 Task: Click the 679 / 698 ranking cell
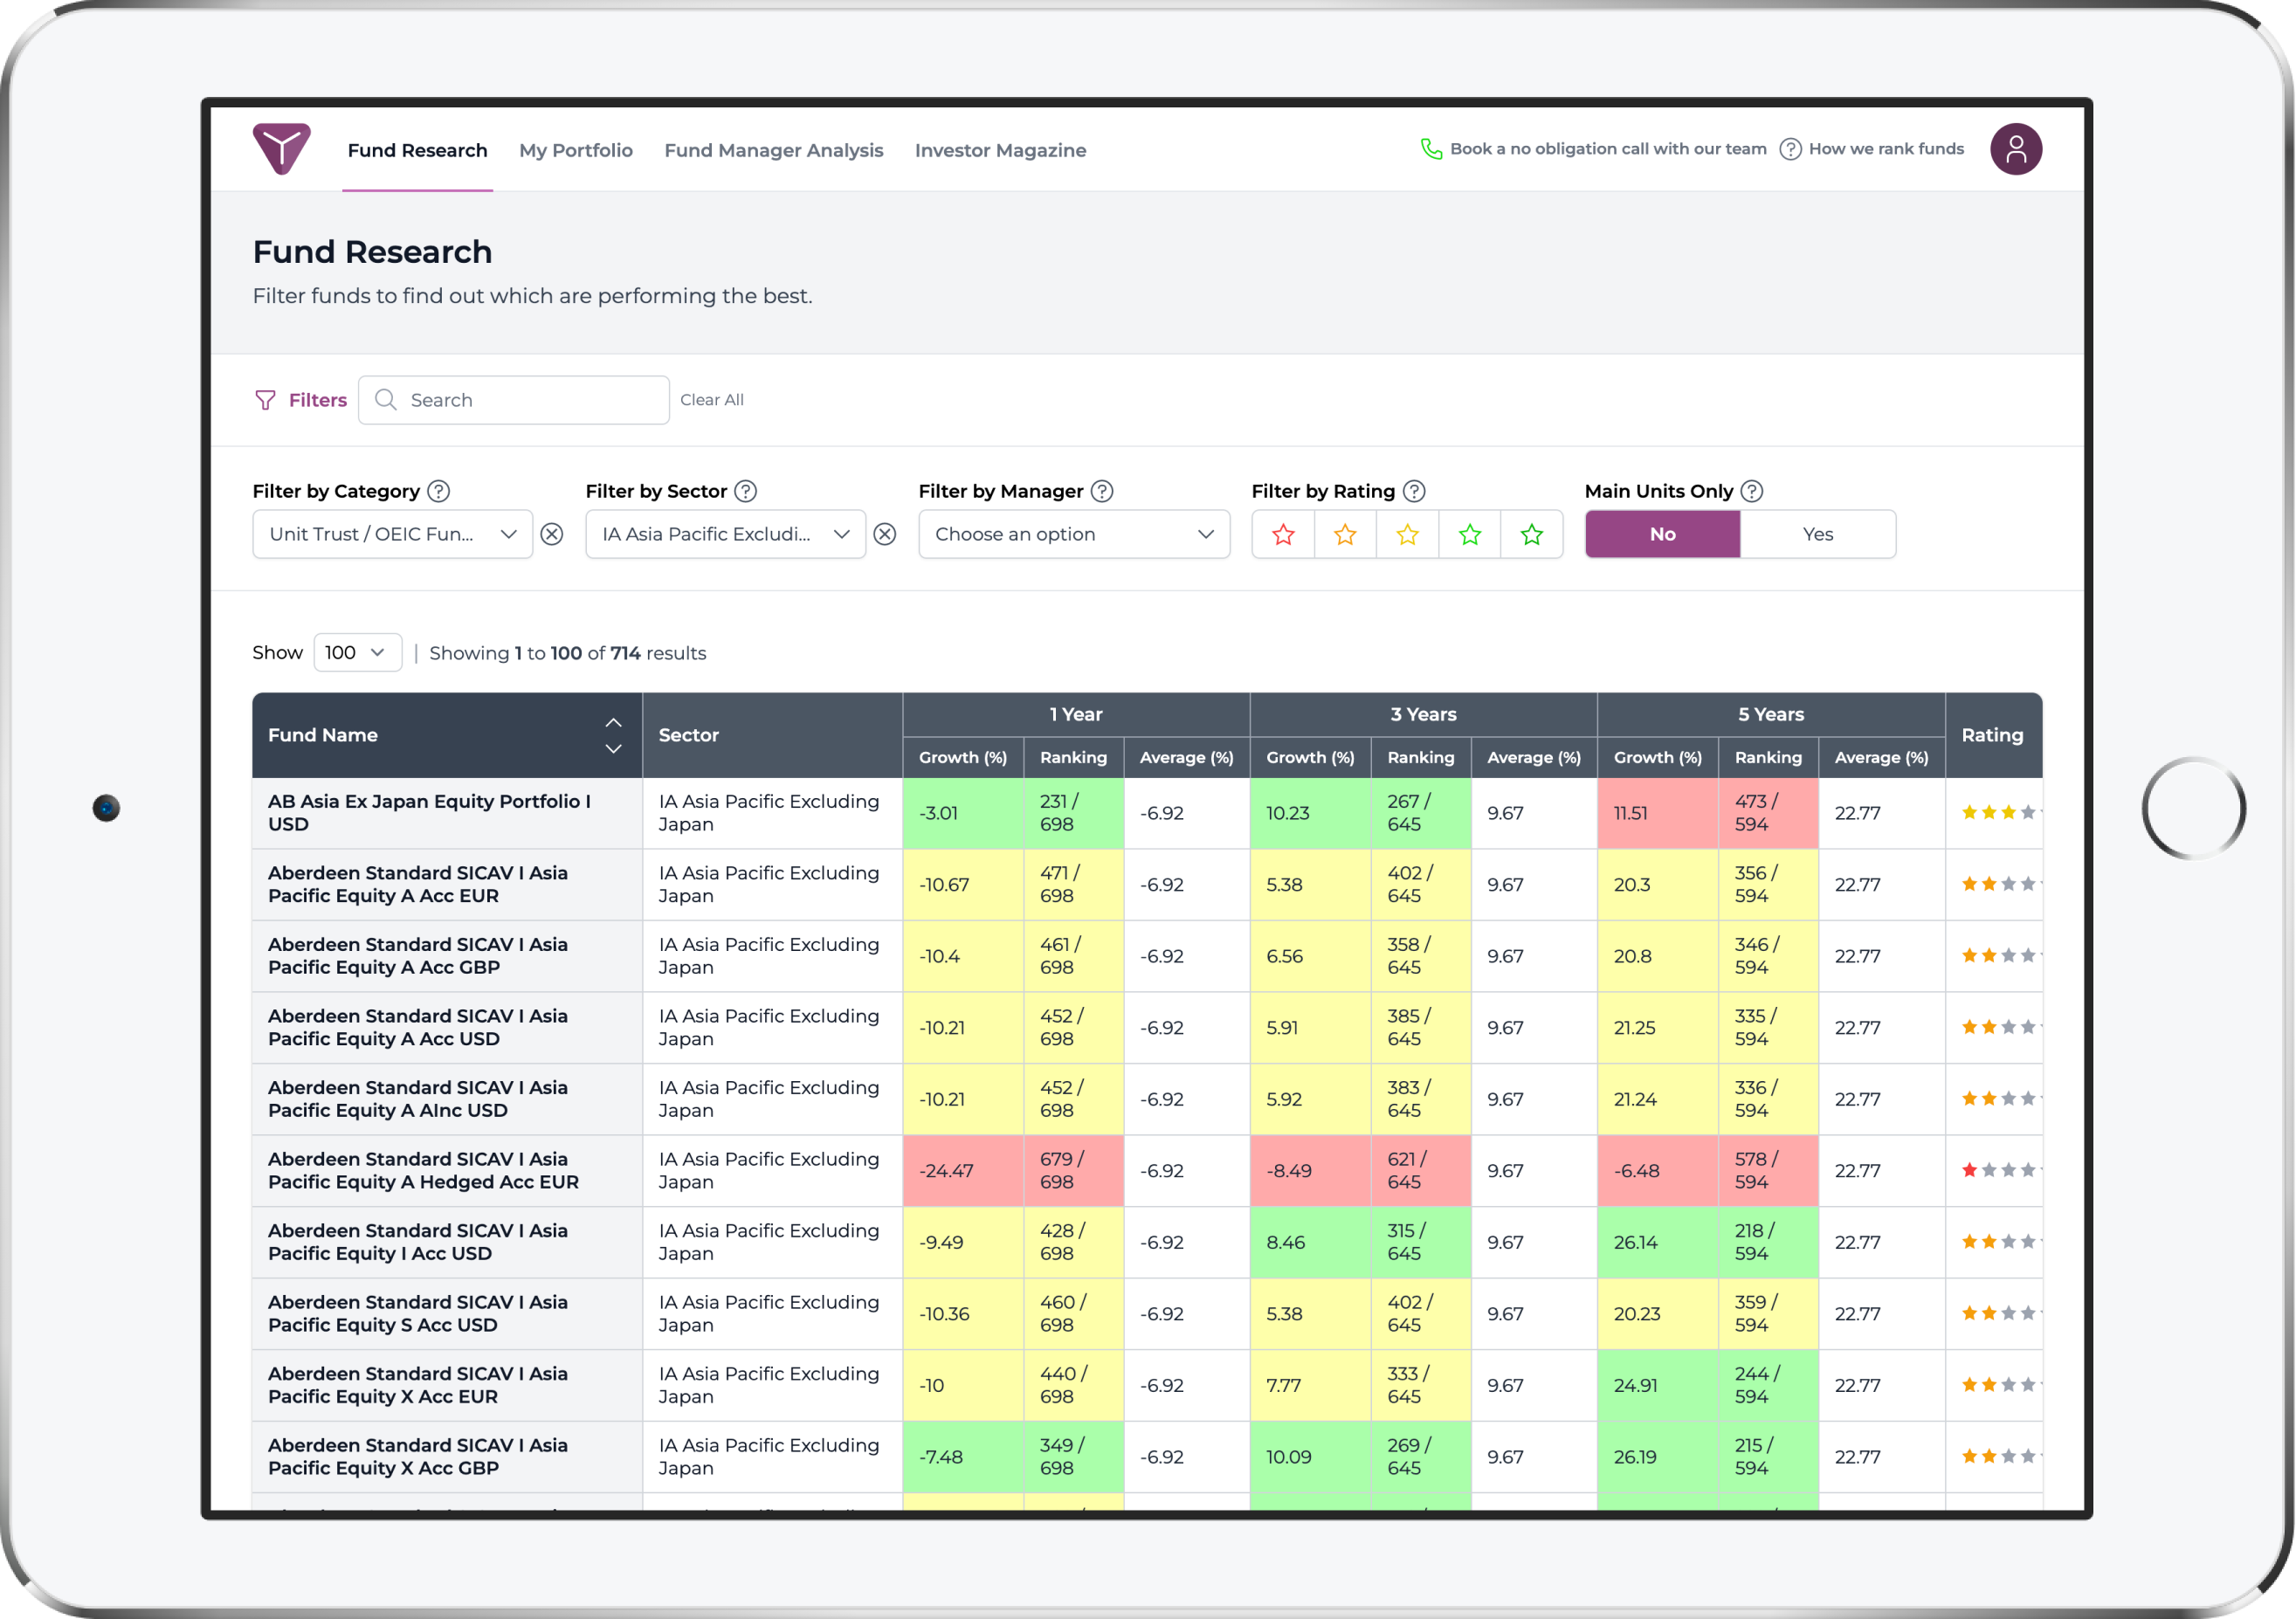1073,1170
